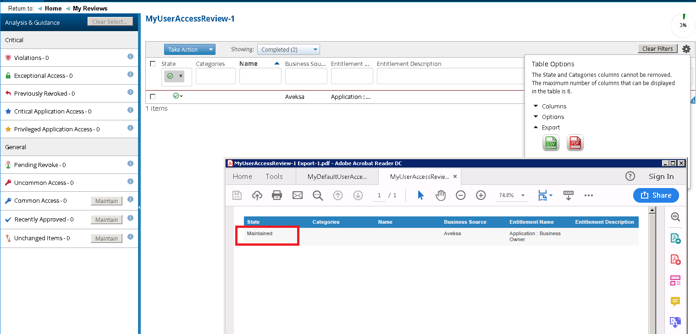
Task: Switch to the MyDefaultUserAcce tab
Action: [x=337, y=176]
